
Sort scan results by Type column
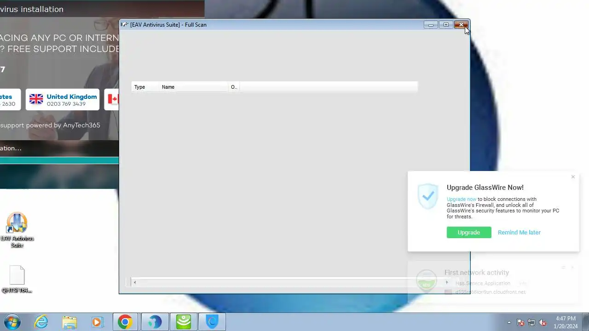(x=145, y=87)
